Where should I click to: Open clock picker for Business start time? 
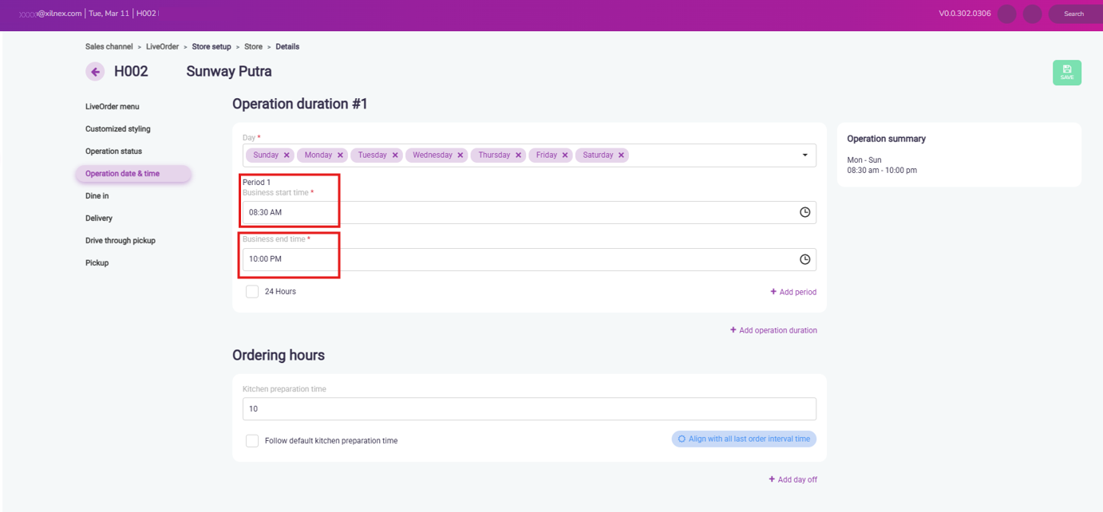tap(805, 212)
